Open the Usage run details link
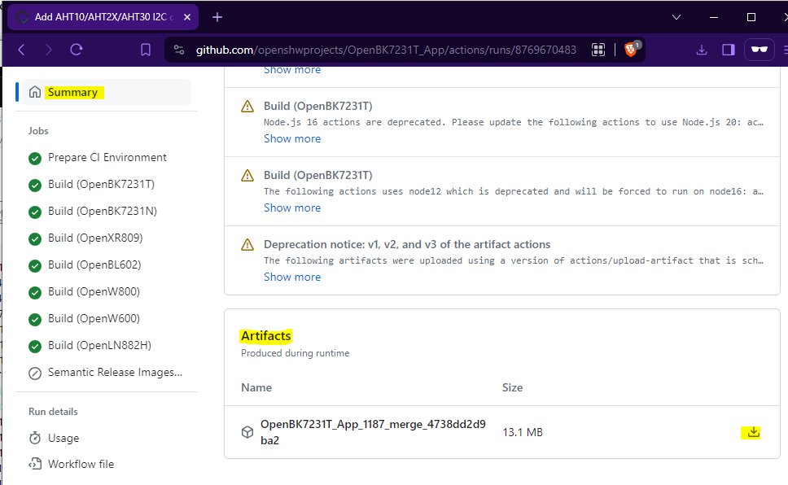The width and height of the screenshot is (788, 485). [x=63, y=439]
